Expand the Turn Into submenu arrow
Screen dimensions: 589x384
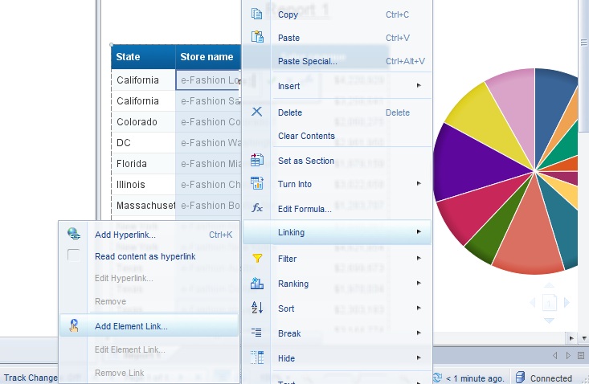[419, 183]
